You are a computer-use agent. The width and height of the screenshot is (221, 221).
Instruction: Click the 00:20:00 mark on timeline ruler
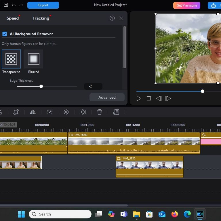coord(178,125)
